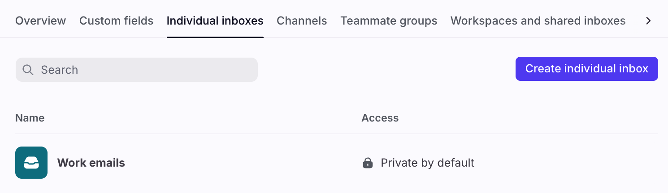Viewport: 668px width, 193px height.
Task: Open the Custom fields tab
Action: [x=116, y=21]
